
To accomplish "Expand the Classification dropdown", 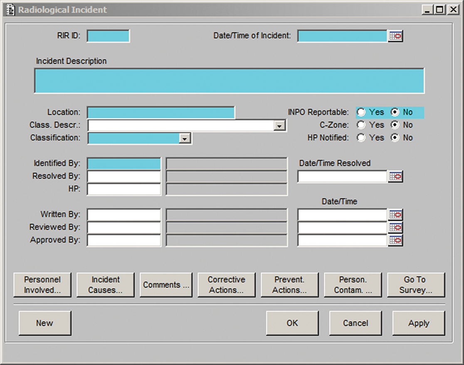I will (184, 138).
